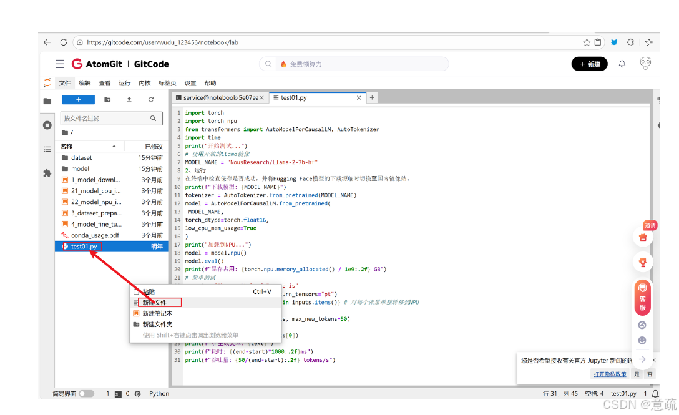Toggle the 简易界面 simple interface switch
This screenshot has height=415, width=679.
pos(87,393)
